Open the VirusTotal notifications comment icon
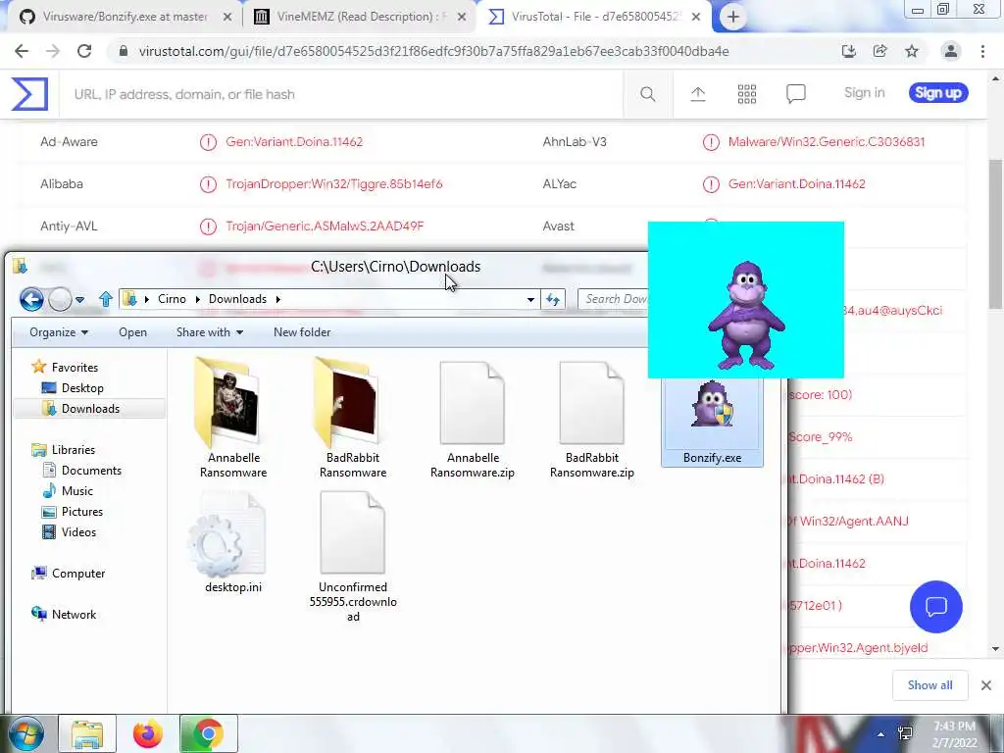Viewport: 1004px width, 753px height. 796,94
